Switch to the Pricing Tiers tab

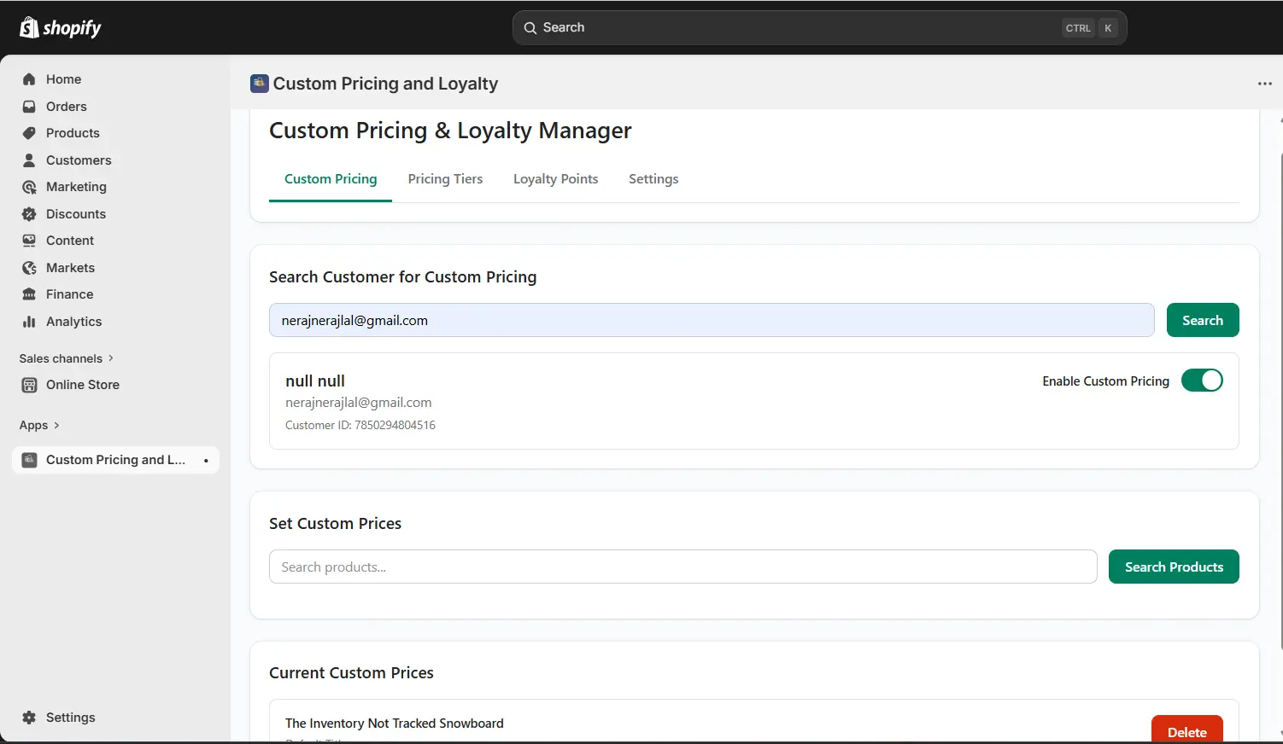pos(445,178)
